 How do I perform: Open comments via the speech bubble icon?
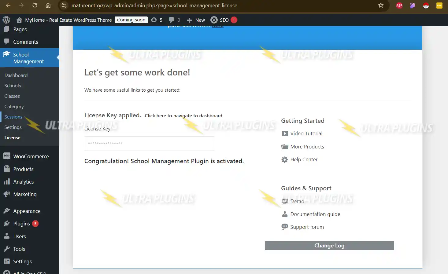click(172, 20)
